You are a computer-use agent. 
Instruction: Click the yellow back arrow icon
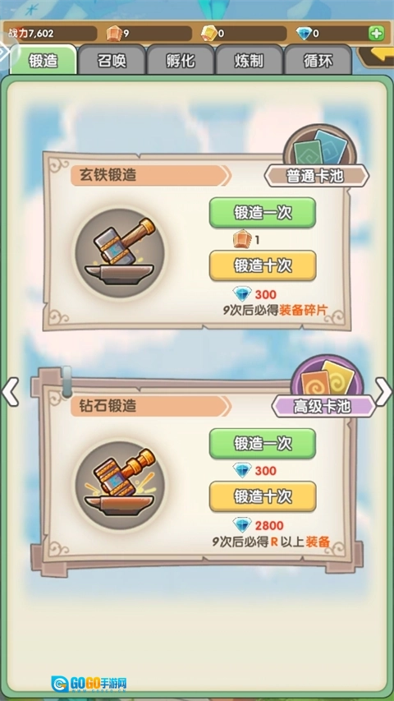[377, 57]
